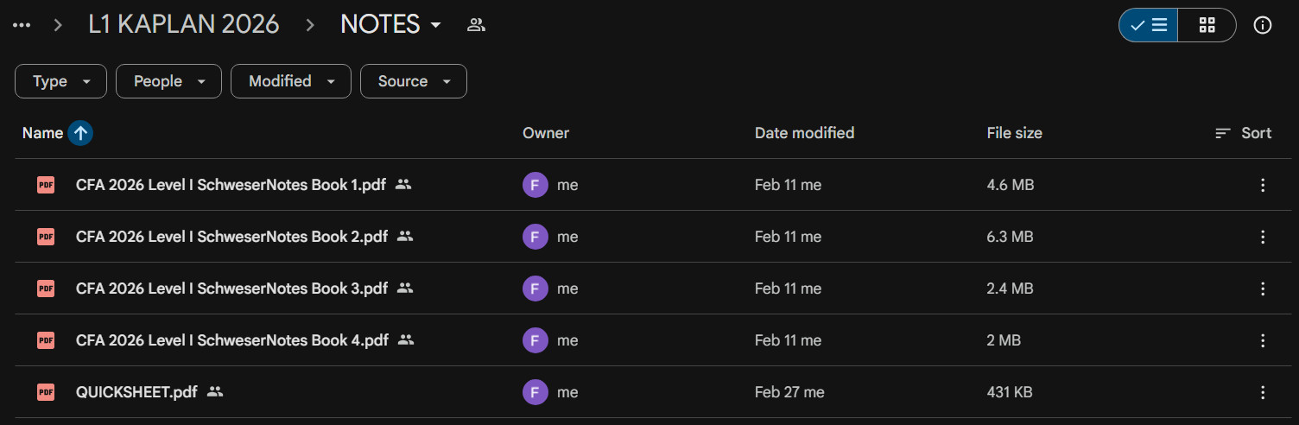The width and height of the screenshot is (1299, 425).
Task: Click the shared people icon beside NOTES
Action: tap(476, 25)
